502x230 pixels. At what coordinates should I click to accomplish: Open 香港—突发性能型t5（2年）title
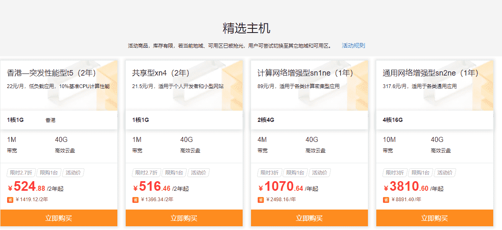pyautogui.click(x=52, y=73)
